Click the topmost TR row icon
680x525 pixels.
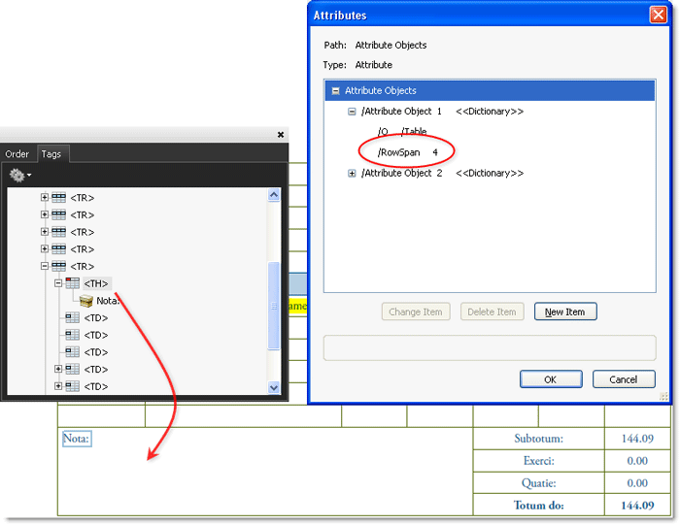(x=58, y=198)
